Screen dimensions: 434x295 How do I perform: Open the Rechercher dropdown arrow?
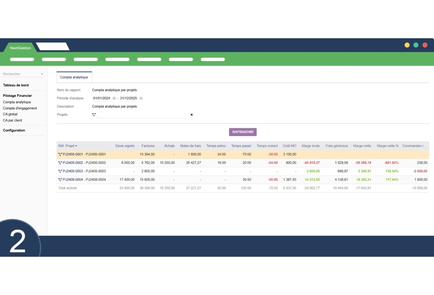42,74
